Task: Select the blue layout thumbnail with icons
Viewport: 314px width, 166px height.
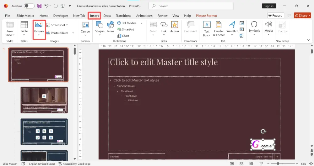Action: click(44, 132)
